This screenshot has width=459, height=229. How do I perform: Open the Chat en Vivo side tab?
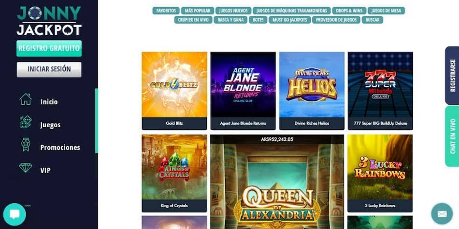pyautogui.click(x=452, y=136)
